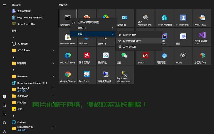The height and width of the screenshot is (134, 214).
Task: Click the letter B index header
Action: pos(14,70)
